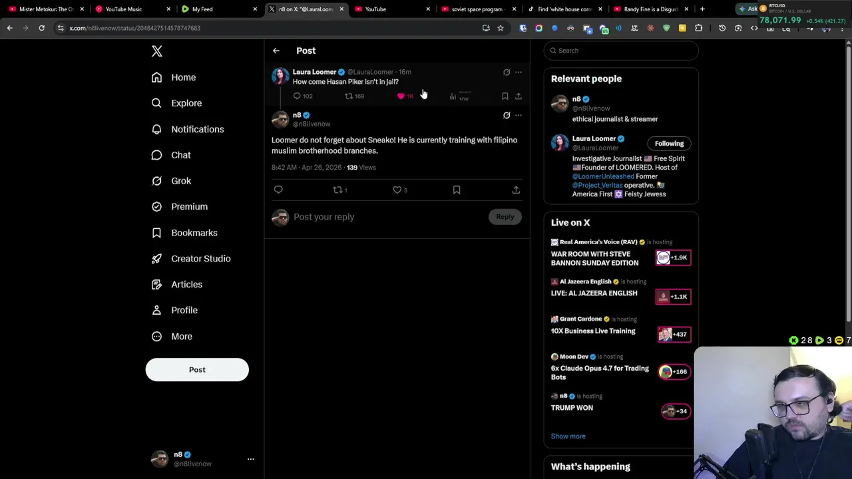Open account menu dots next to n8
852x479 pixels.
tap(251, 459)
